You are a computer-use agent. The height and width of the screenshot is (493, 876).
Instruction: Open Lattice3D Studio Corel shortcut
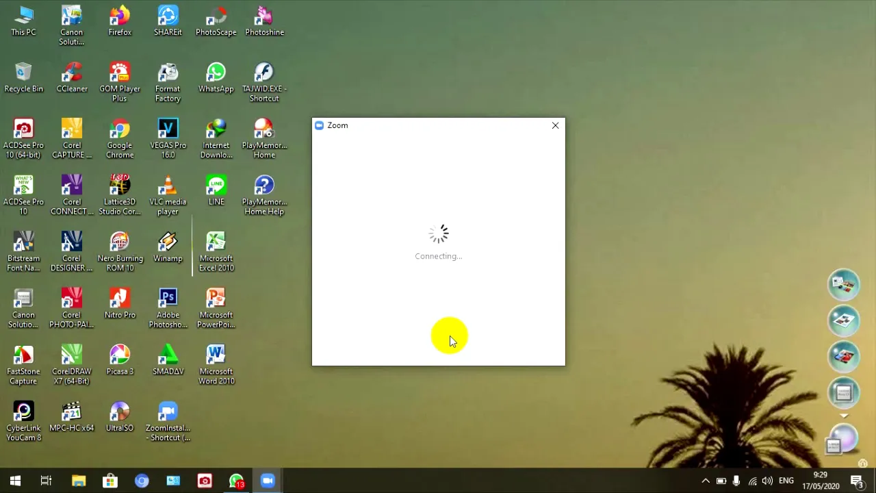coord(120,195)
